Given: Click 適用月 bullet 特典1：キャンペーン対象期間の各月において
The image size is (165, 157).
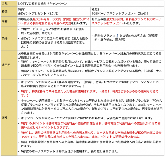Looking at the screenshot, I should 91,64.
